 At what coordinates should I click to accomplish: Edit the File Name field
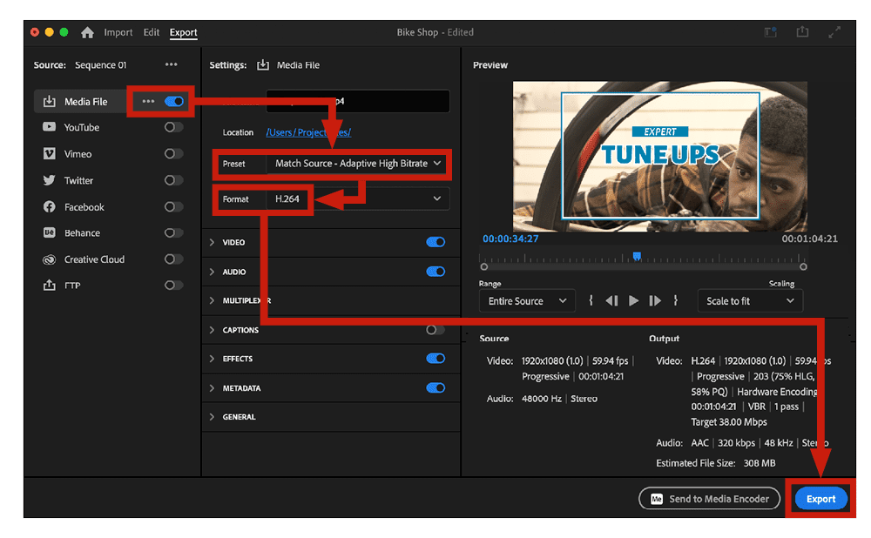358,101
